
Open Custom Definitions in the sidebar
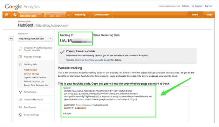[x=33, y=100]
